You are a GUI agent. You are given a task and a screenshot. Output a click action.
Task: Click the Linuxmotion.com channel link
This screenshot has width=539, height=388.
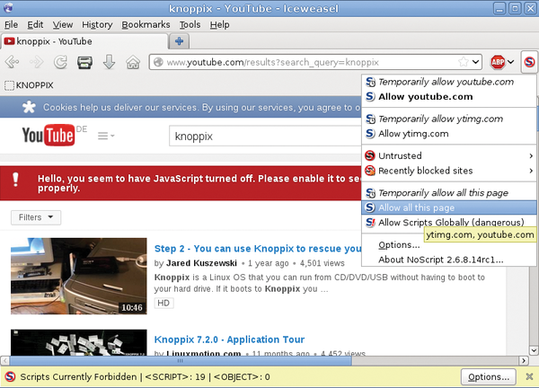203,353
